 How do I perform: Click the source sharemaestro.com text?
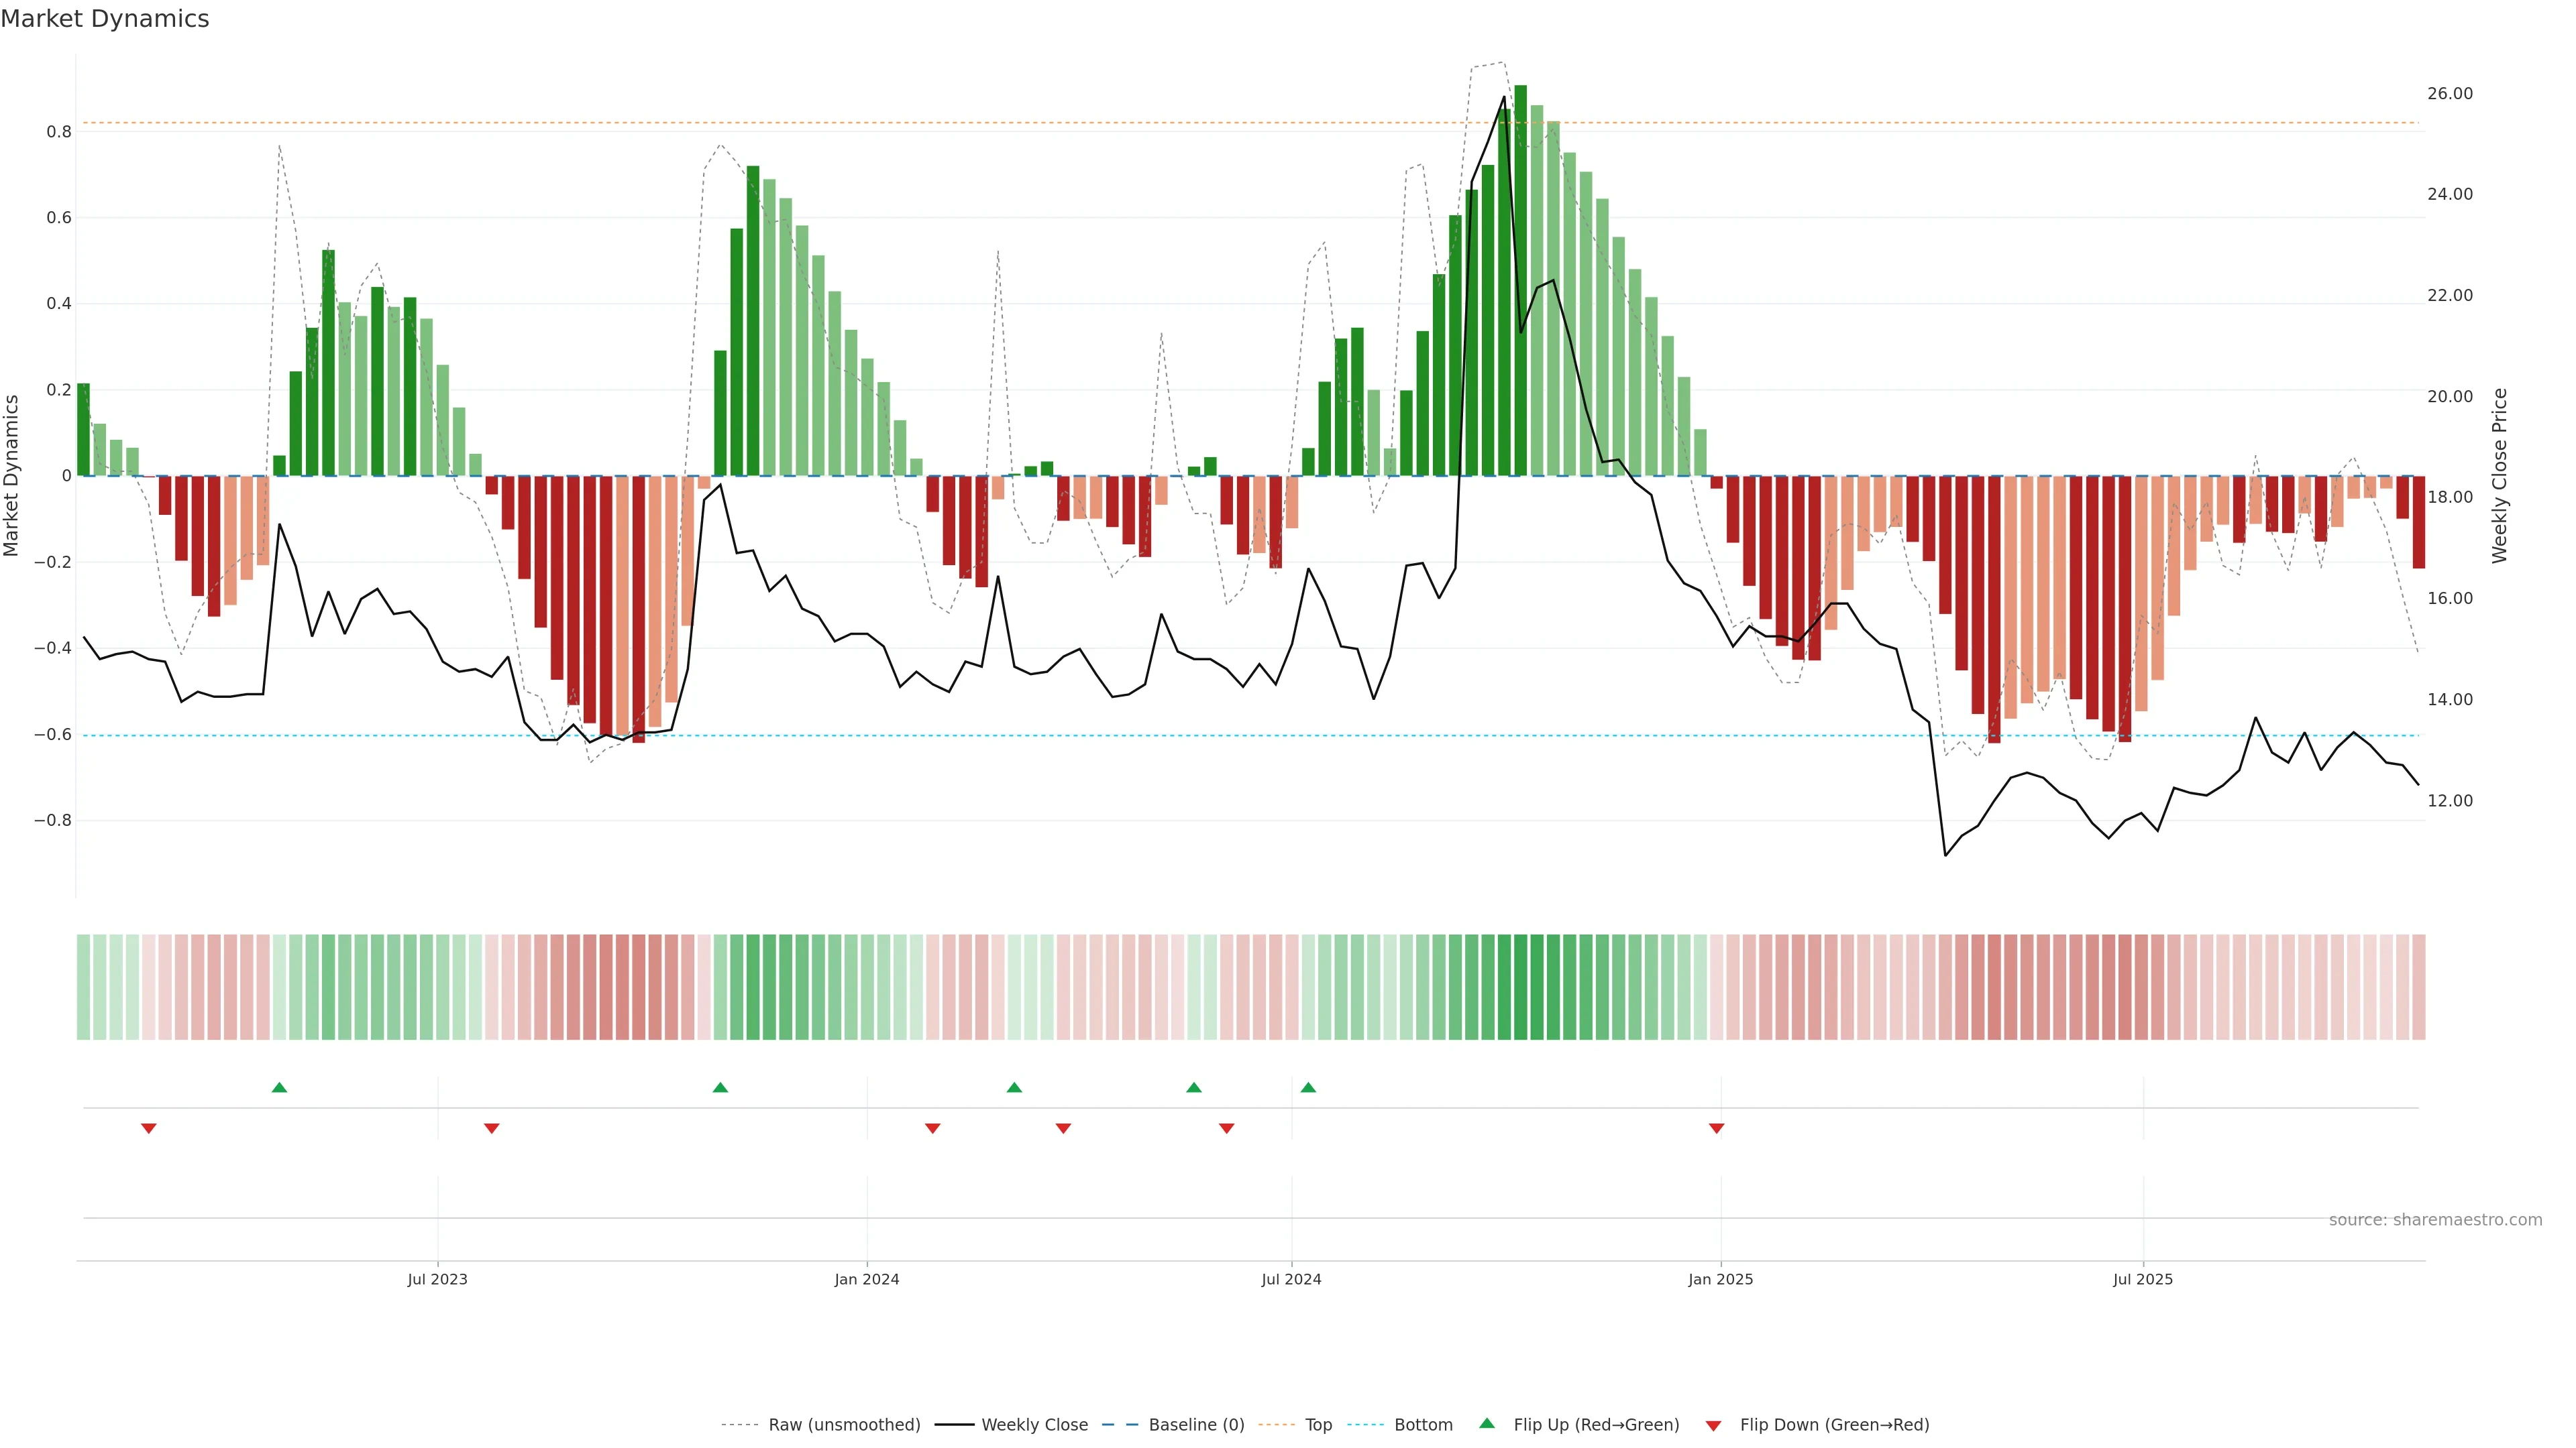(x=2435, y=1219)
